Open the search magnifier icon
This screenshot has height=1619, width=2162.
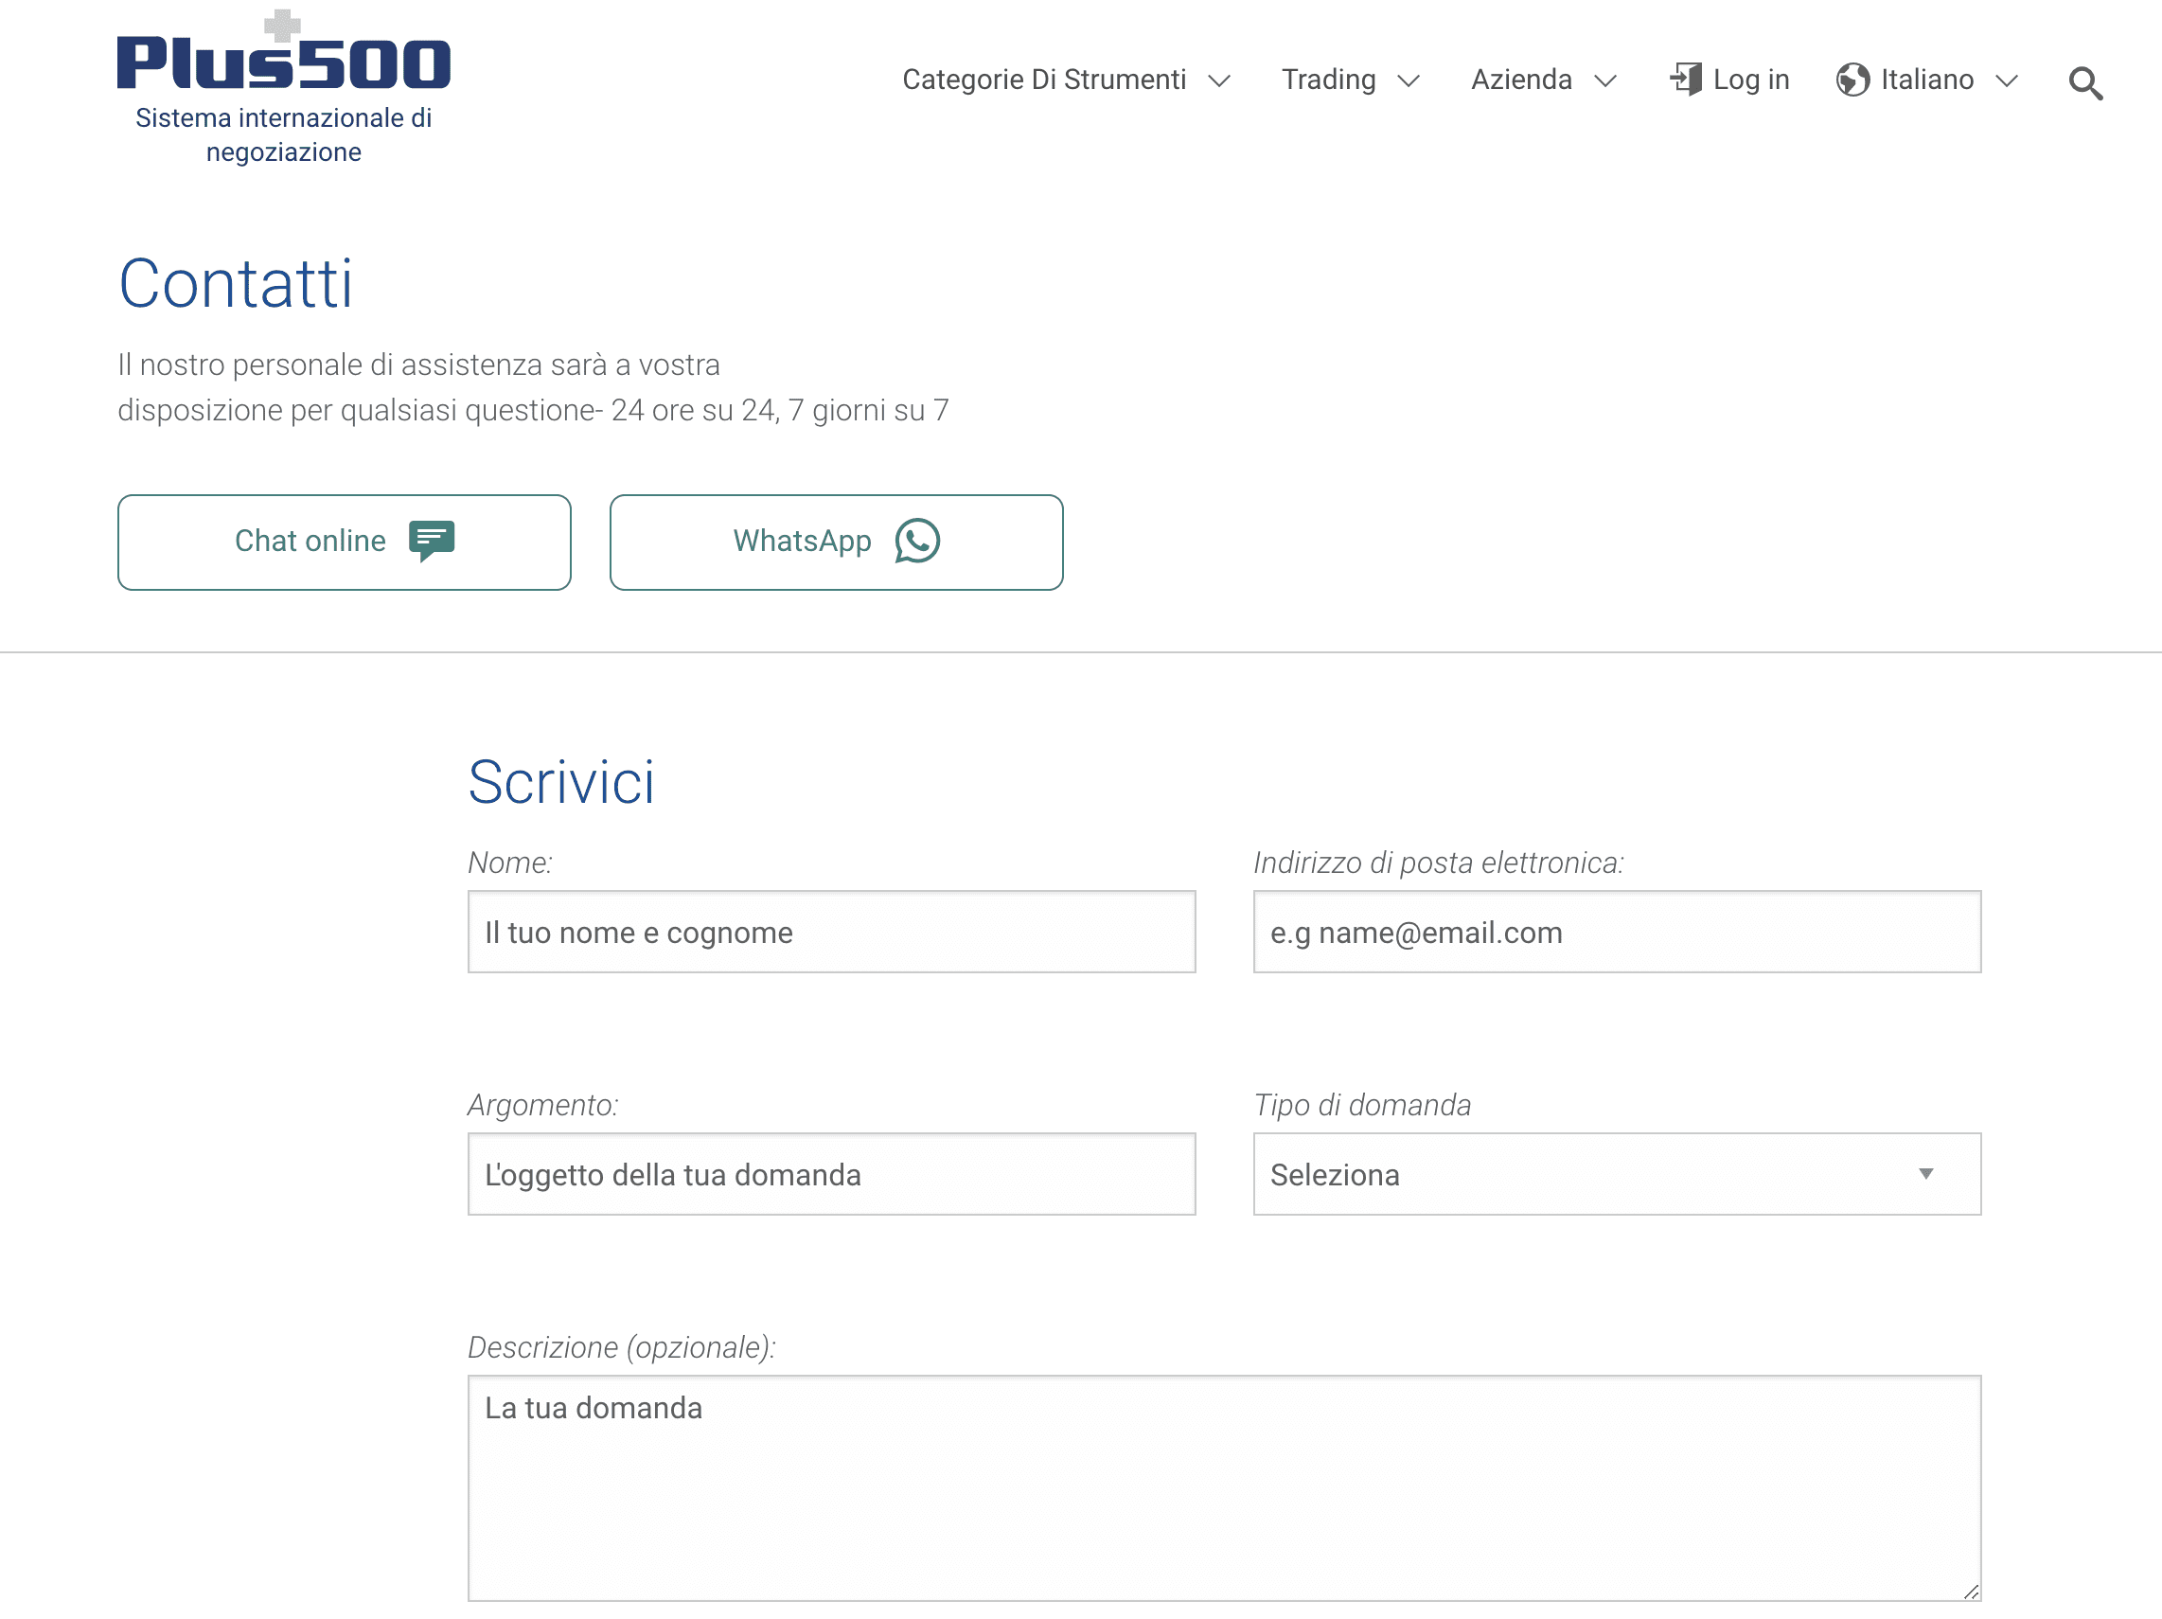click(x=2083, y=84)
